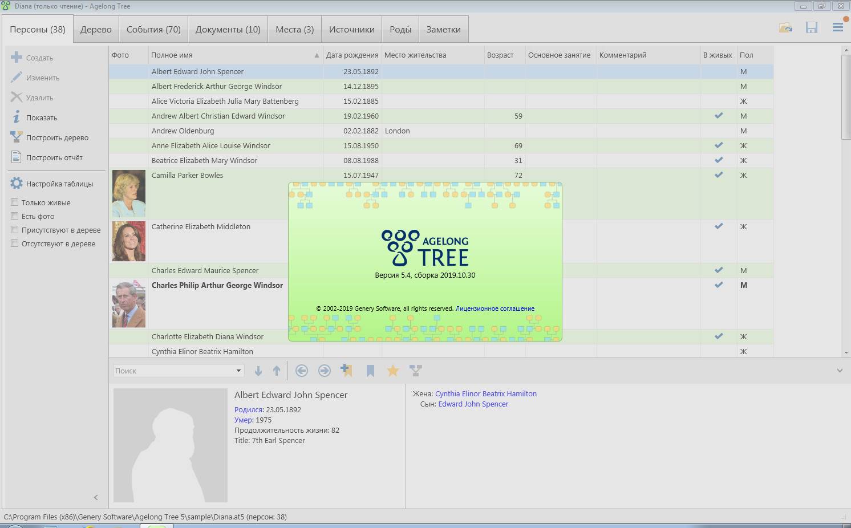Check Отсутствуют в дереве filter
The height and width of the screenshot is (528, 851).
[x=15, y=243]
